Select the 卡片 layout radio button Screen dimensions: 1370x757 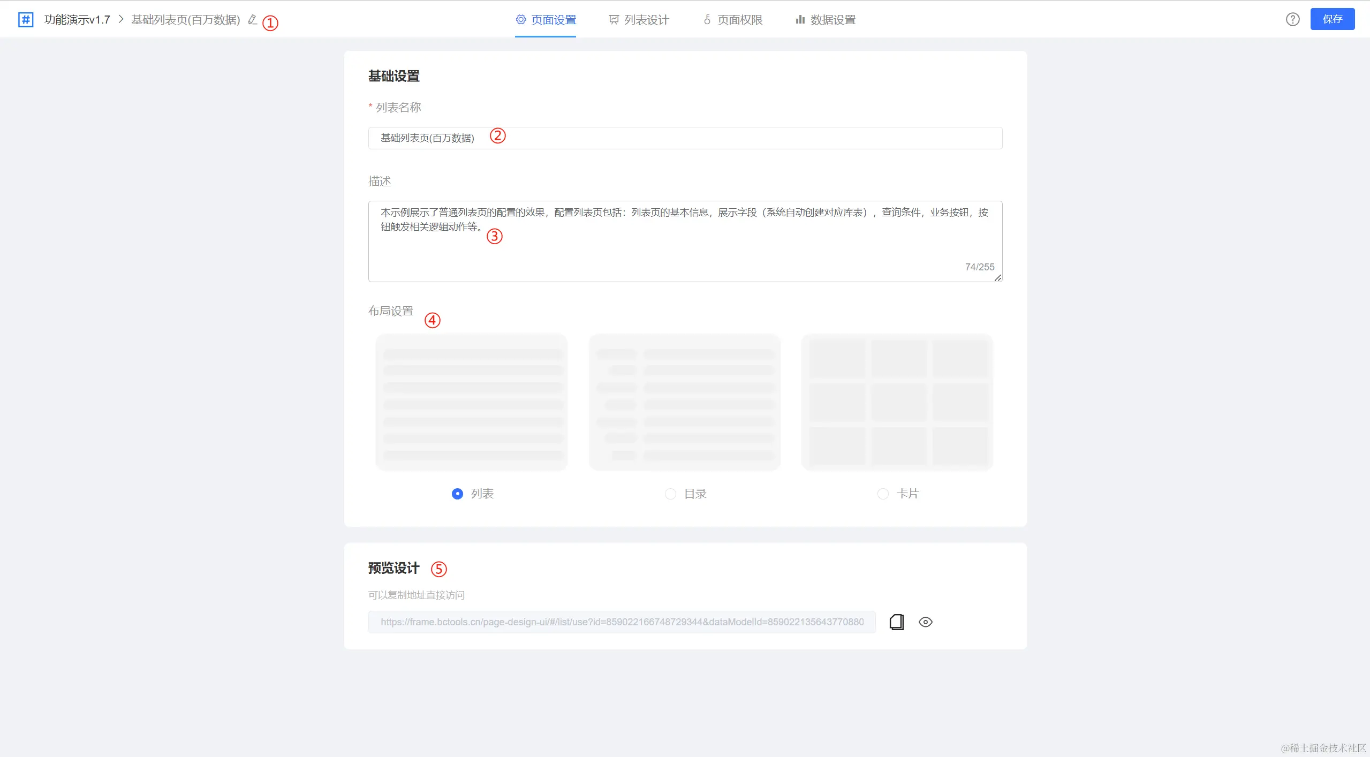(x=883, y=494)
